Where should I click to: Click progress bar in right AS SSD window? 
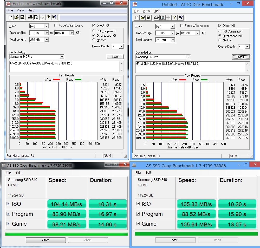[196, 234]
